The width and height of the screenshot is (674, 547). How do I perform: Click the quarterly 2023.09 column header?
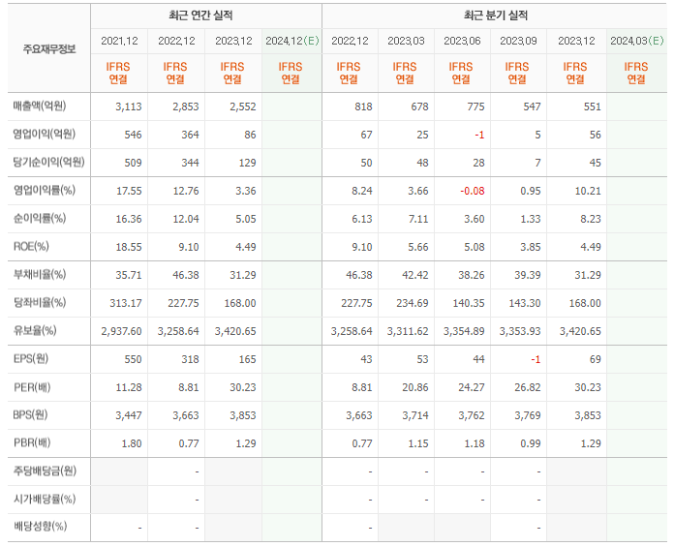518,41
